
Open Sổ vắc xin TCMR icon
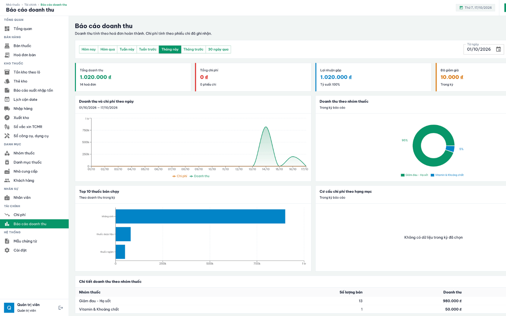coord(7,127)
